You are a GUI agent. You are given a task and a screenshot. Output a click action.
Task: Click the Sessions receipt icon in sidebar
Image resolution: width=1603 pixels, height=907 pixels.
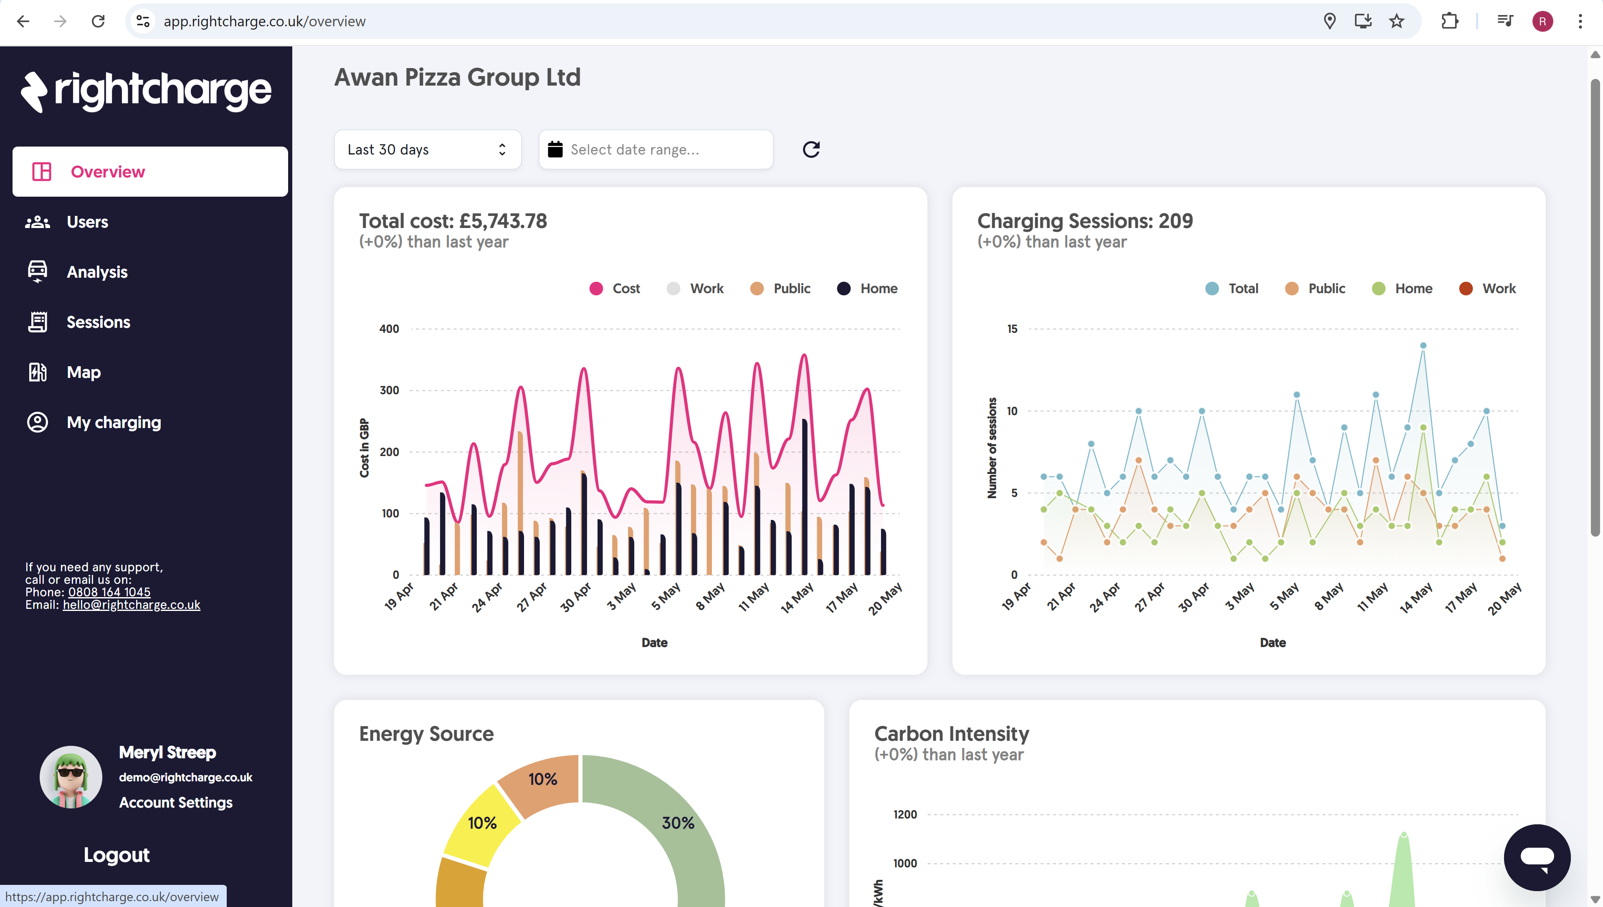click(37, 322)
